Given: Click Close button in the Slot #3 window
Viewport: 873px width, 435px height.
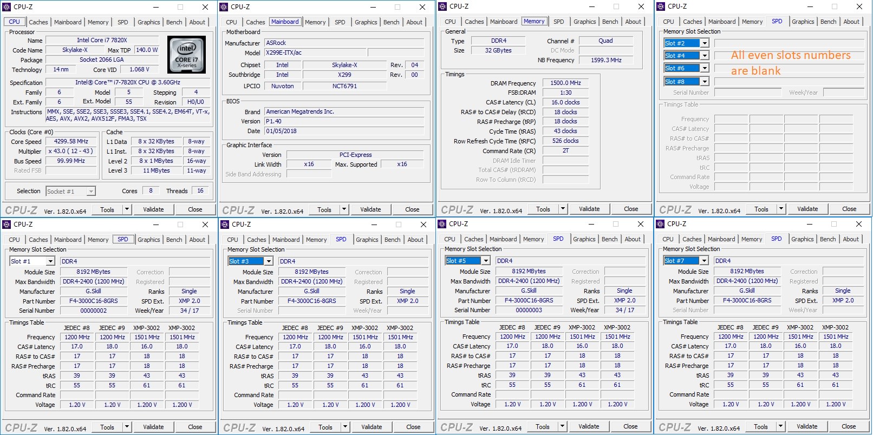Looking at the screenshot, I should click(x=413, y=427).
